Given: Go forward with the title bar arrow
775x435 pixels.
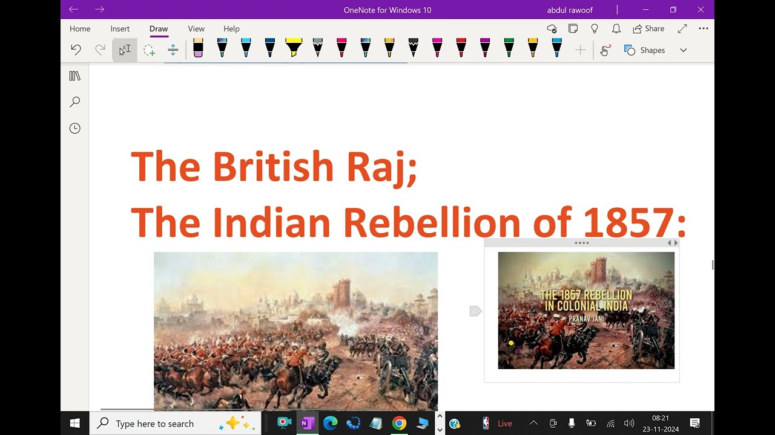Looking at the screenshot, I should tap(100, 10).
